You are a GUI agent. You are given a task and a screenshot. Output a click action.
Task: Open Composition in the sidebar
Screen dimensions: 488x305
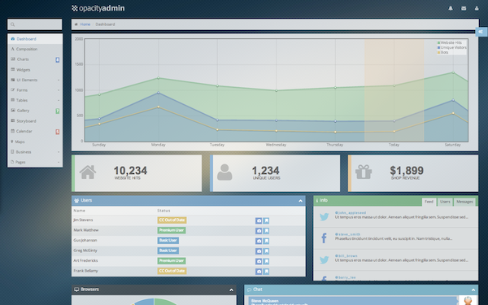click(35, 49)
